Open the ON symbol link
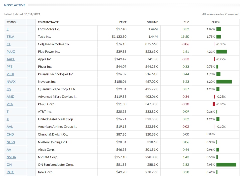Screen dimensions: 243x179 click(x=9, y=165)
